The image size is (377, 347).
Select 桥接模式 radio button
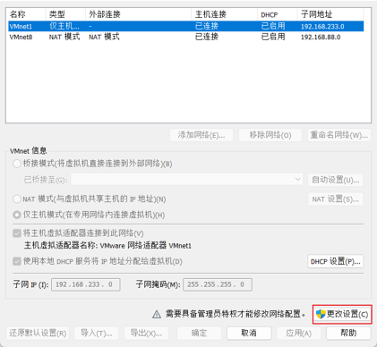17,164
